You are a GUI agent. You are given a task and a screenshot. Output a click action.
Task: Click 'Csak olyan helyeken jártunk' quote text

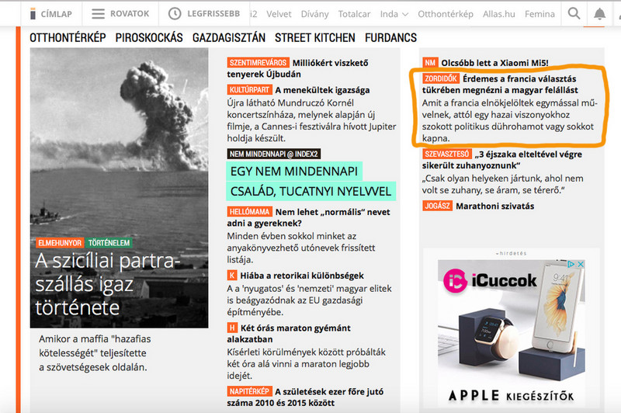click(x=502, y=184)
